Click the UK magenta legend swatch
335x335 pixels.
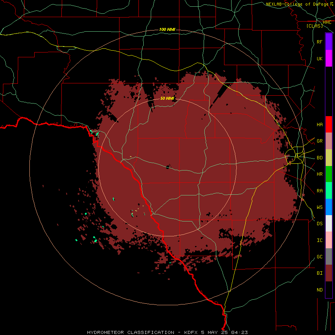[329, 58]
